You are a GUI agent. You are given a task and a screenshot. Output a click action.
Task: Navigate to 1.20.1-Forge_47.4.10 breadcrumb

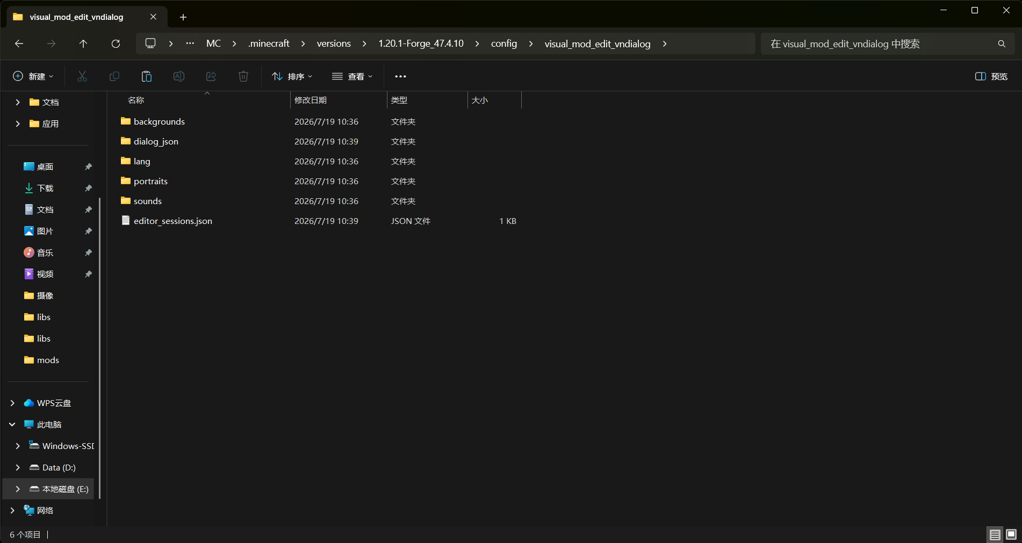[x=421, y=44]
